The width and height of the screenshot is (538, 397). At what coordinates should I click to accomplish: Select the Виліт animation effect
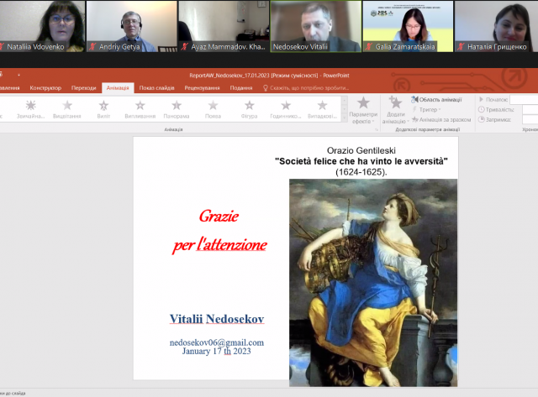click(x=103, y=109)
